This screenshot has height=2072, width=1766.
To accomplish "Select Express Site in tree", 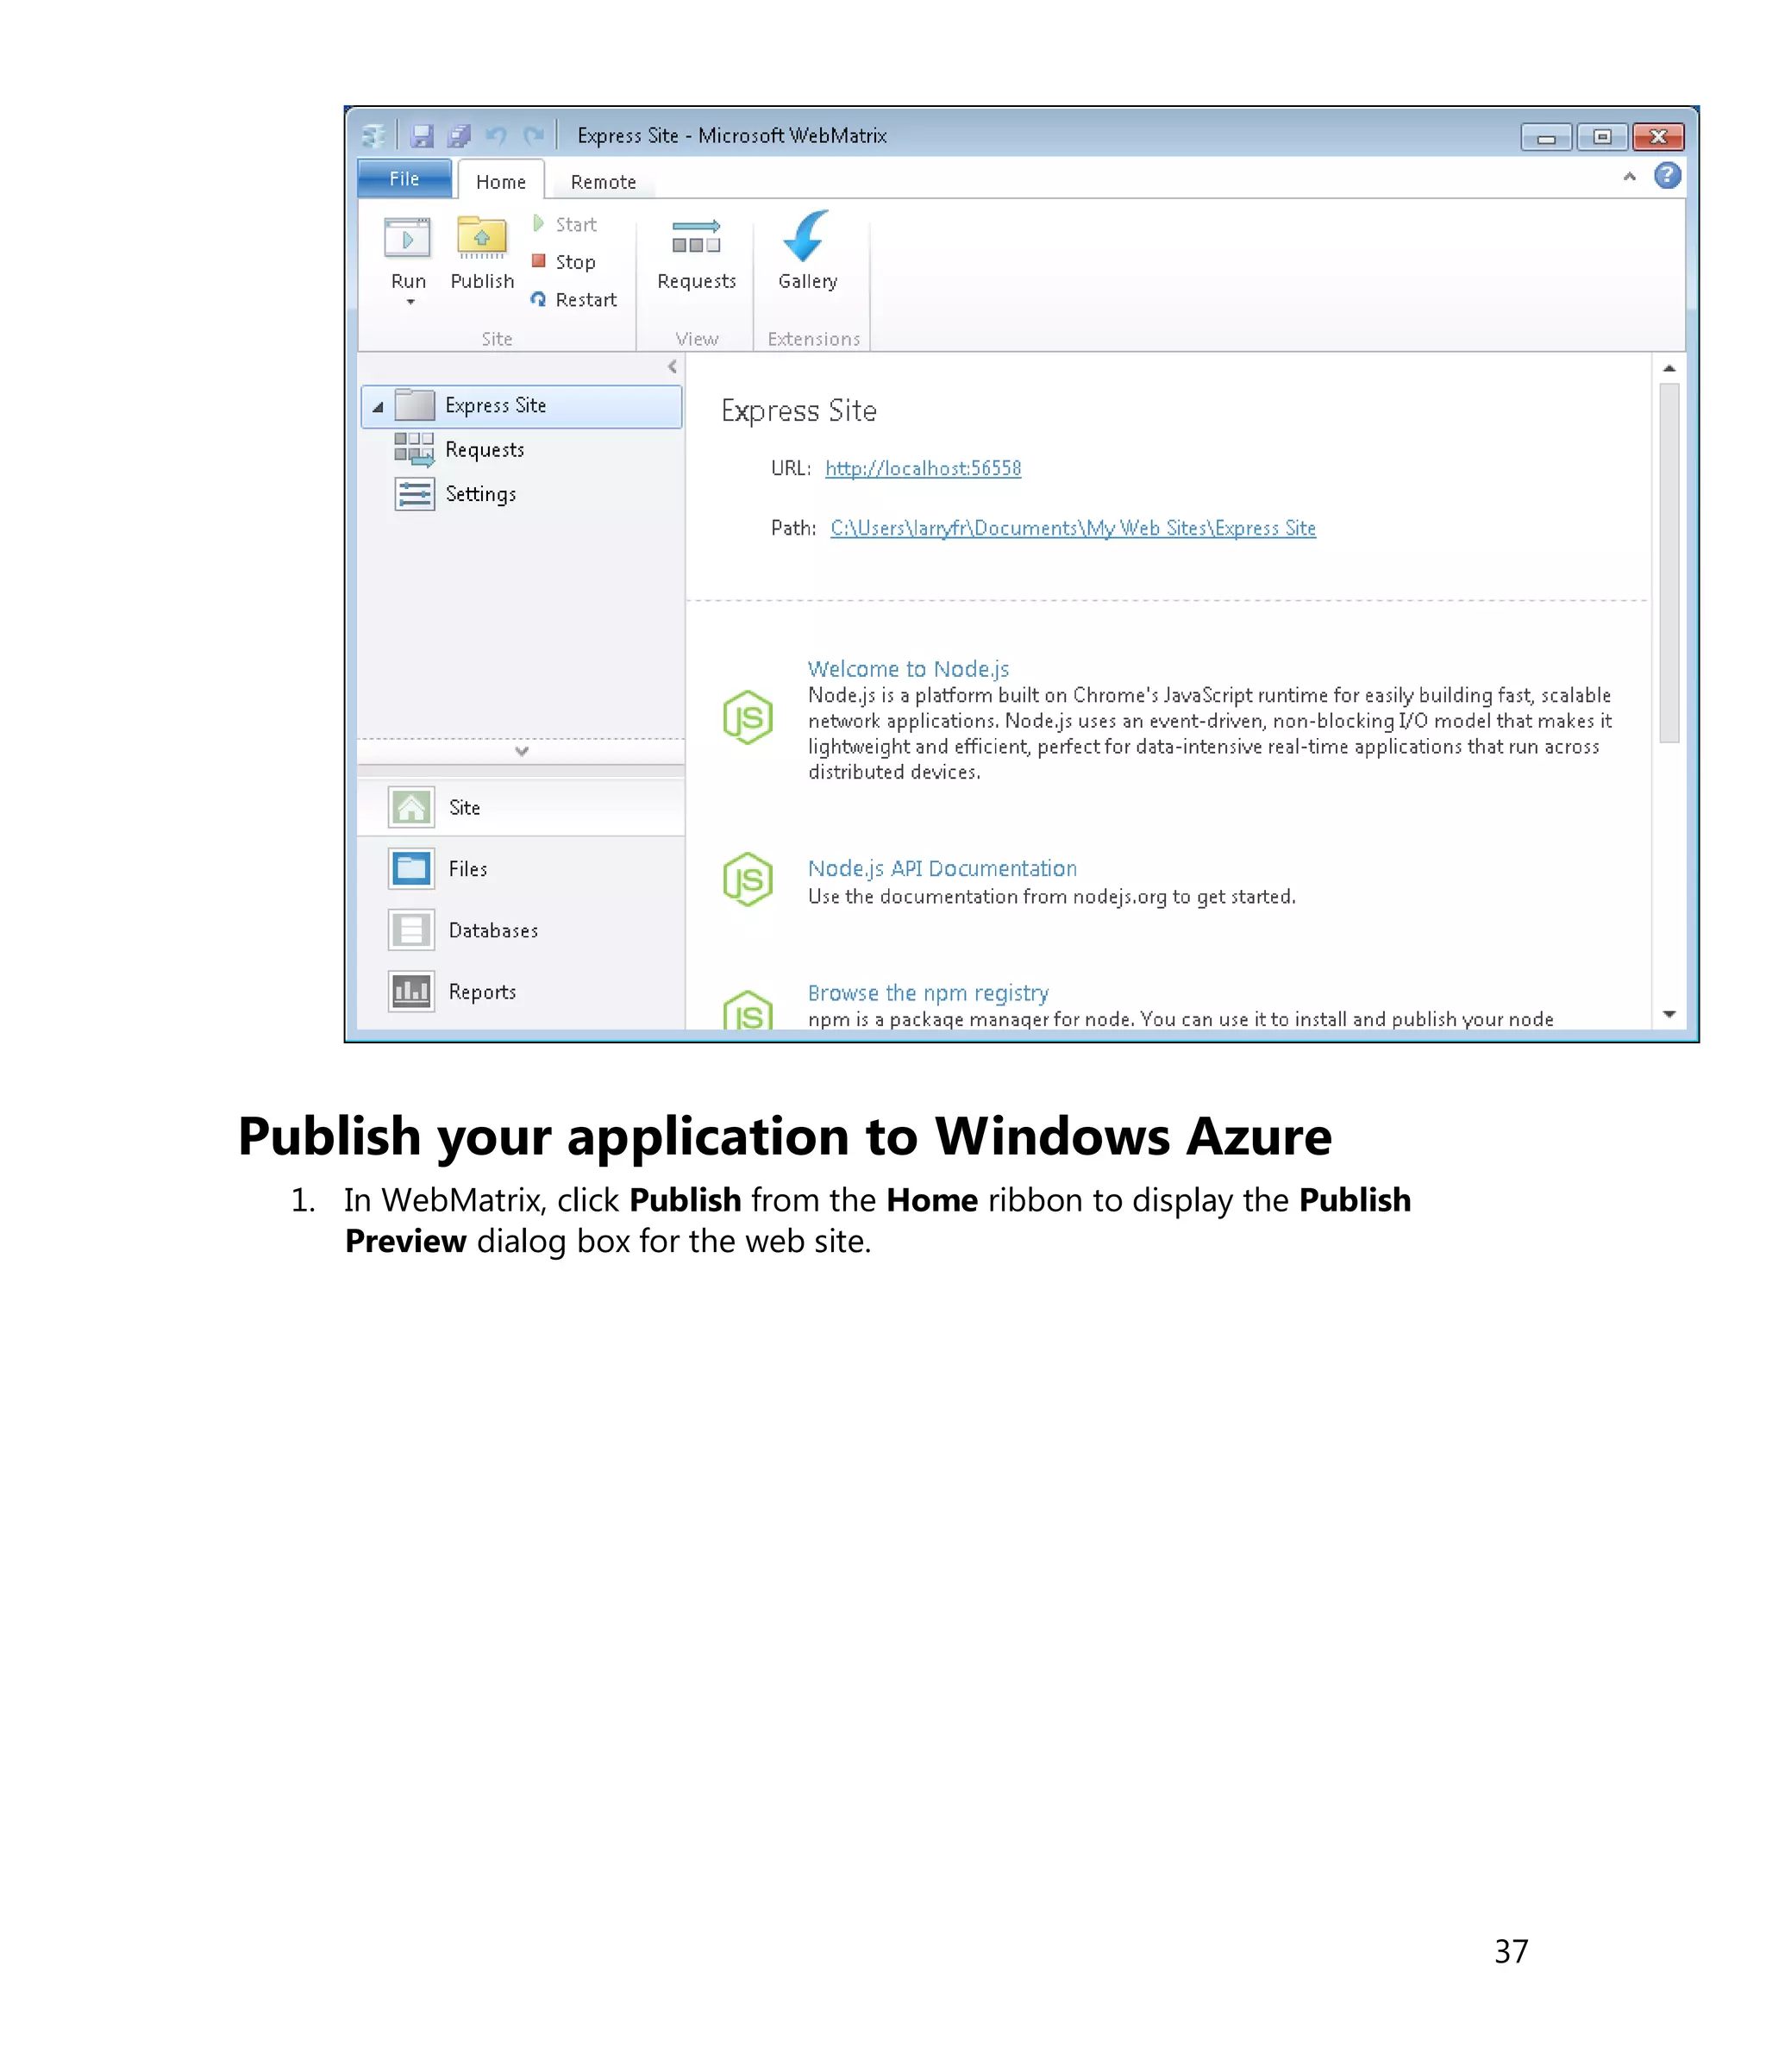I will (x=521, y=406).
